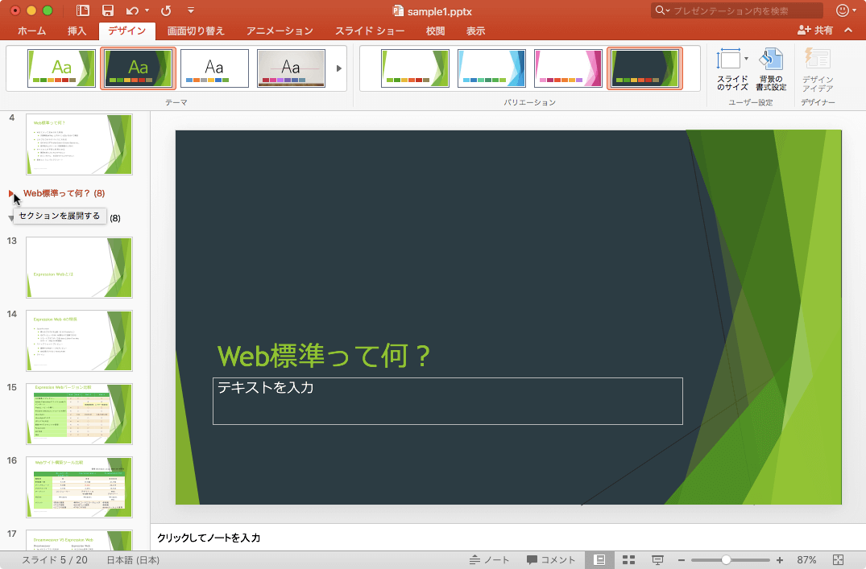Click the スライドのサイズ icon
Image resolution: width=866 pixels, height=569 pixels.
coord(728,60)
